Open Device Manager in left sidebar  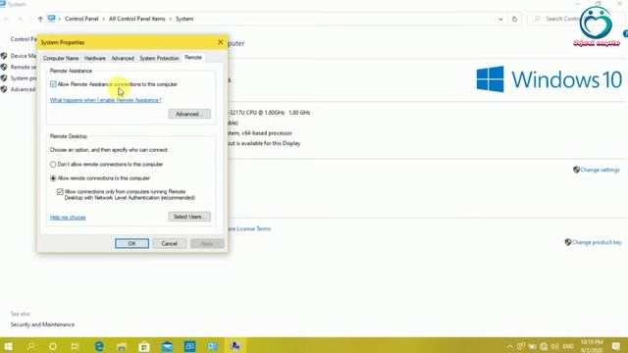pyautogui.click(x=24, y=56)
